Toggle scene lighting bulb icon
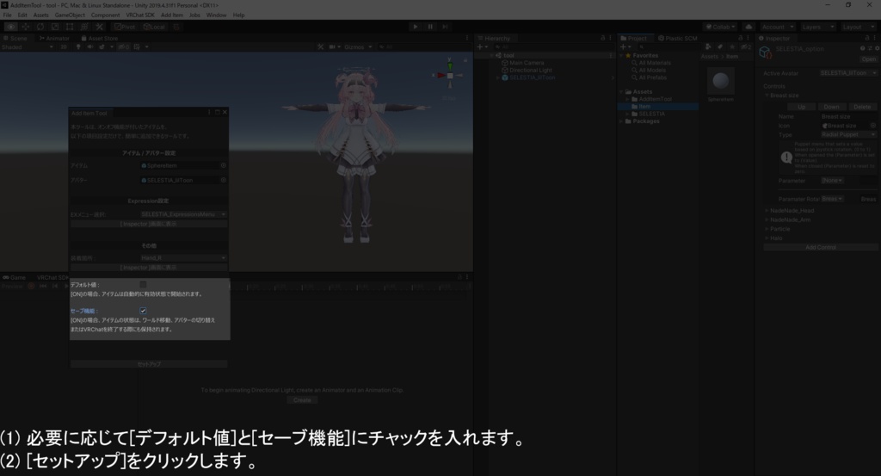 (78, 47)
